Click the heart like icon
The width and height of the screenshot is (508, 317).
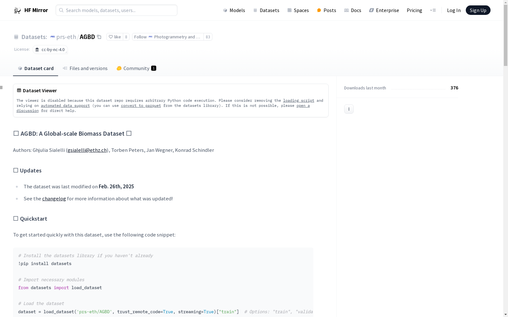(x=110, y=37)
